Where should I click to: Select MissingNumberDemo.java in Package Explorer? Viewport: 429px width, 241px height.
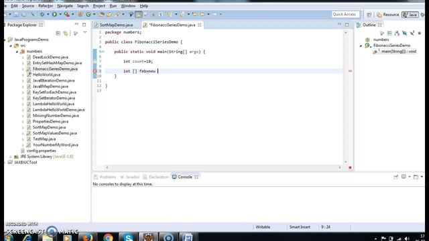pos(56,116)
